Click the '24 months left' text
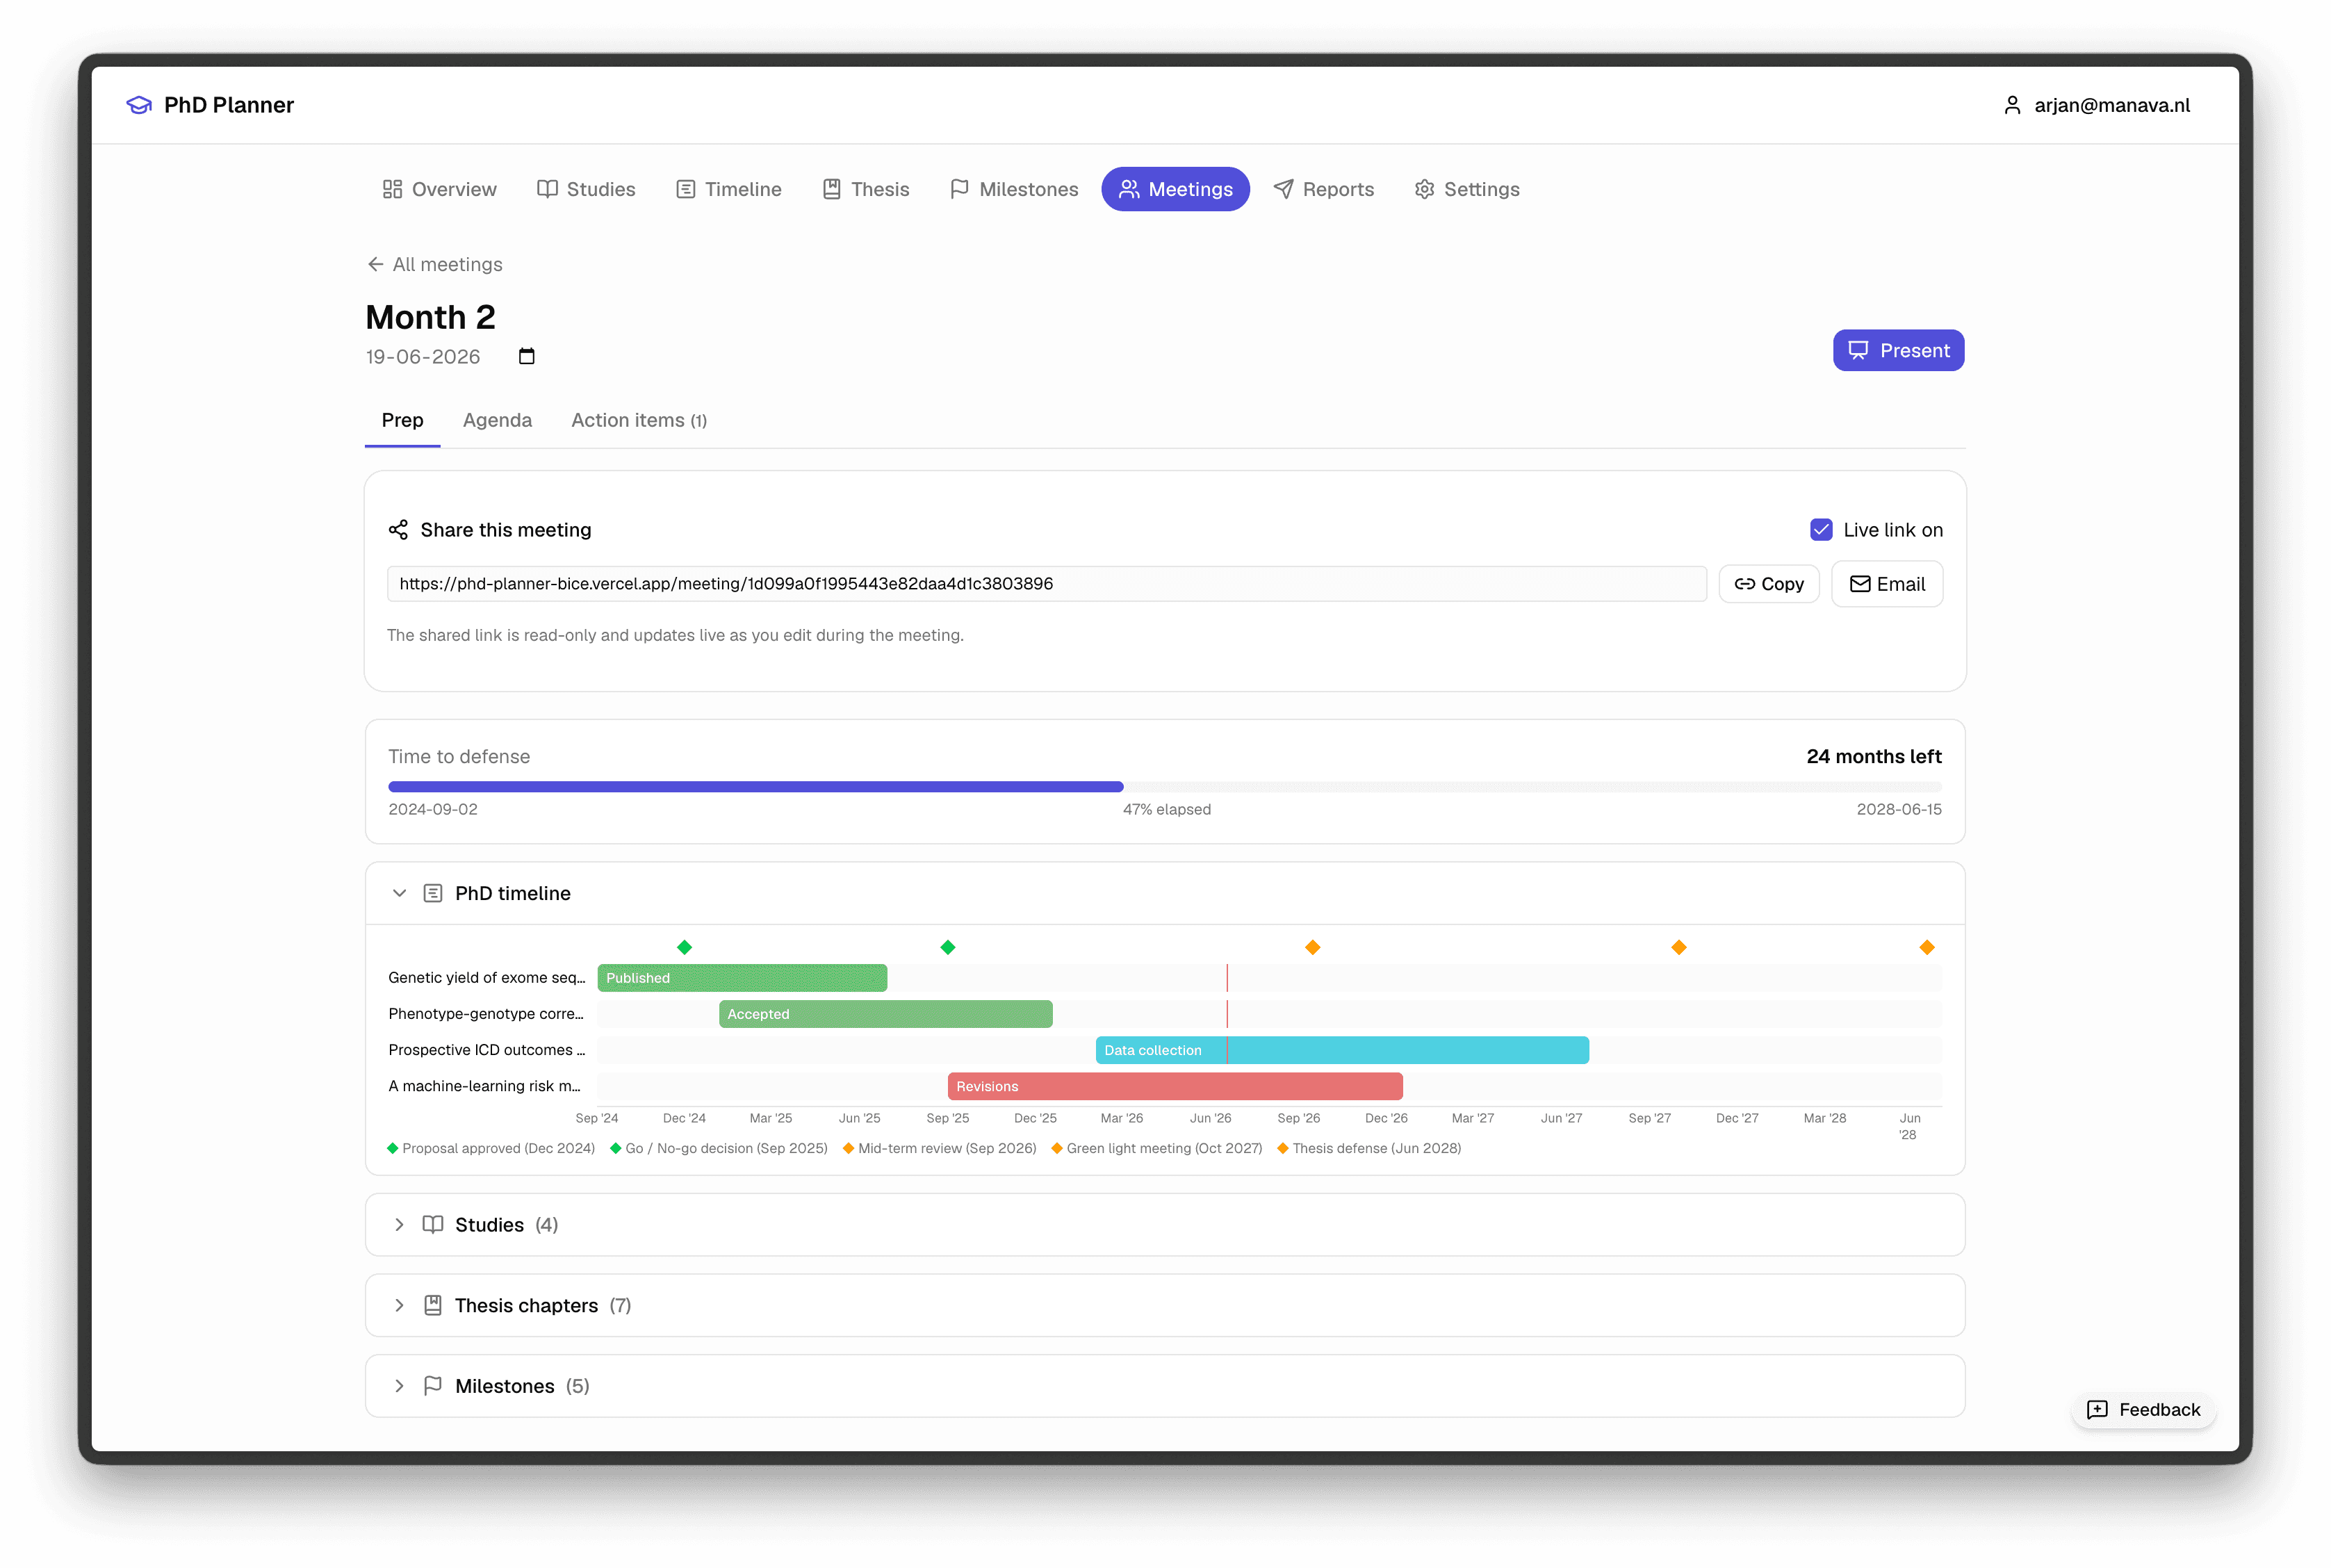This screenshot has width=2331, height=1568. pos(1874,757)
